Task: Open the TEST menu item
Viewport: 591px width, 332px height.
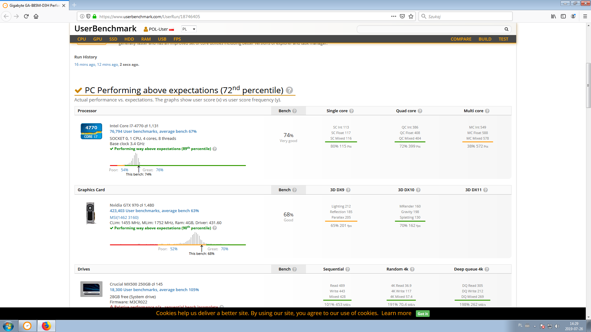Action: [504, 39]
